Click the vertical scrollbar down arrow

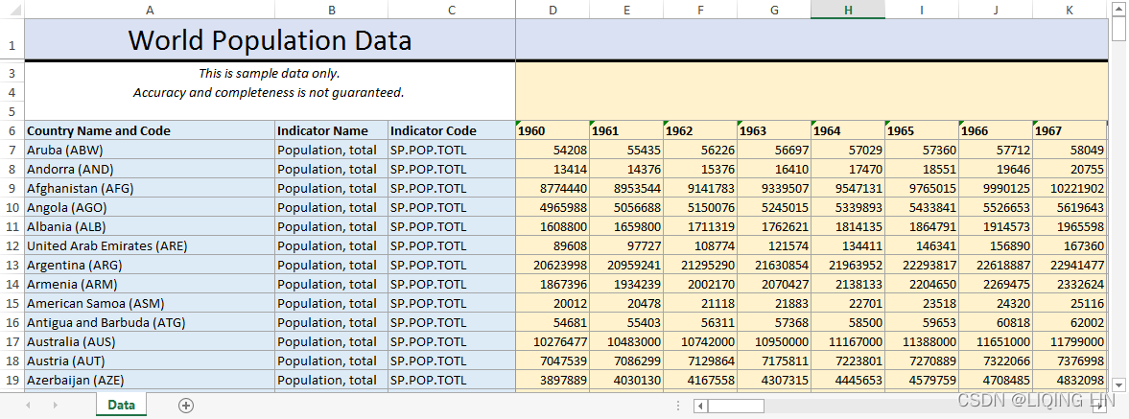coord(1118,384)
